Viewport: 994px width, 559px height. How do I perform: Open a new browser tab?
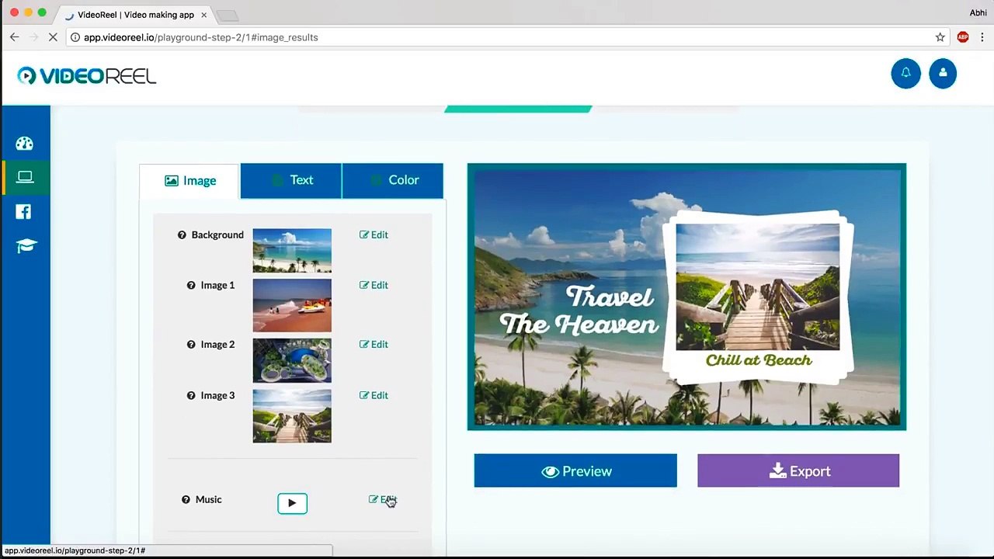[x=227, y=16]
